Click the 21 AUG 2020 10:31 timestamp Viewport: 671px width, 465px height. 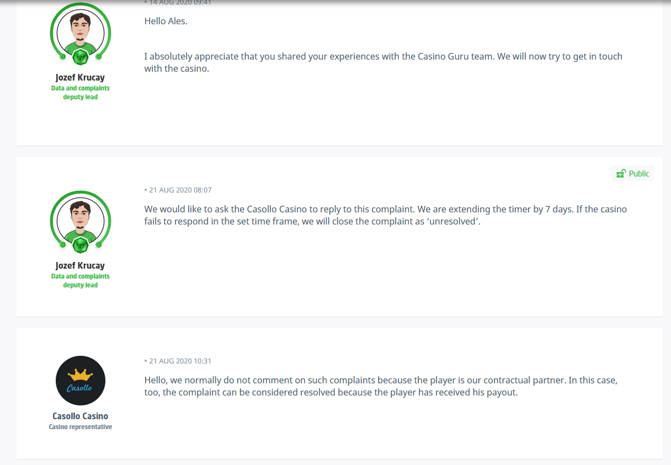pyautogui.click(x=180, y=361)
